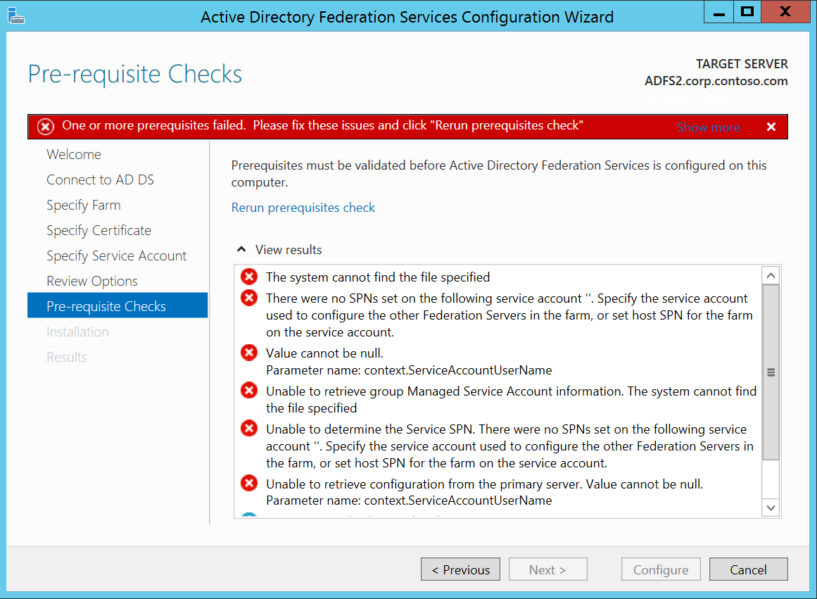
Task: Click the Pre-requisite Checks page heading
Action: [x=135, y=74]
